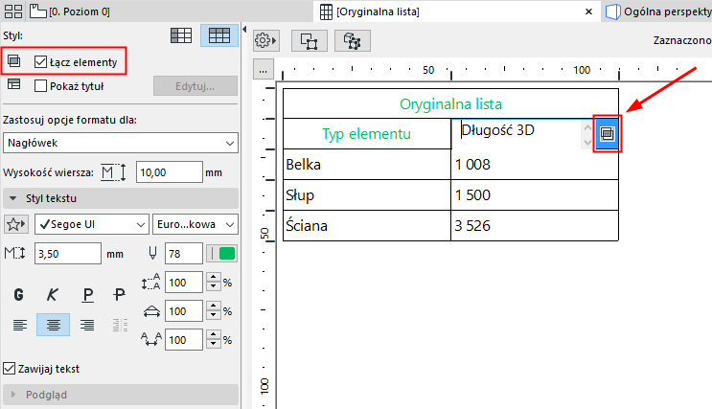Screen dimensions: 712x409
Task: Align text to the right
Action: pyautogui.click(x=87, y=325)
